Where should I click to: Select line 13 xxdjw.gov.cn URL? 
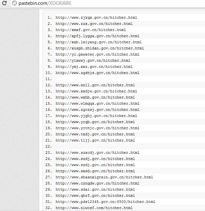(96, 91)
